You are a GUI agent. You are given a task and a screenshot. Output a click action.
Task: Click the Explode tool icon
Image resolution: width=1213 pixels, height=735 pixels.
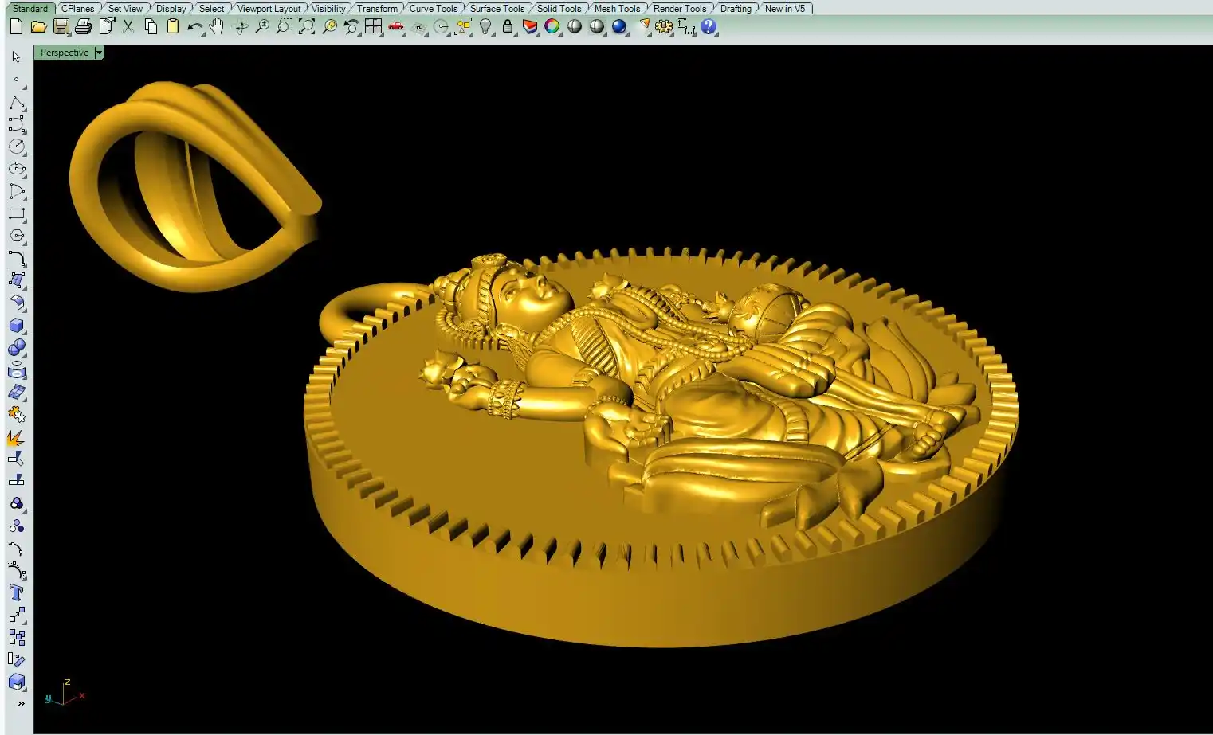point(16,437)
